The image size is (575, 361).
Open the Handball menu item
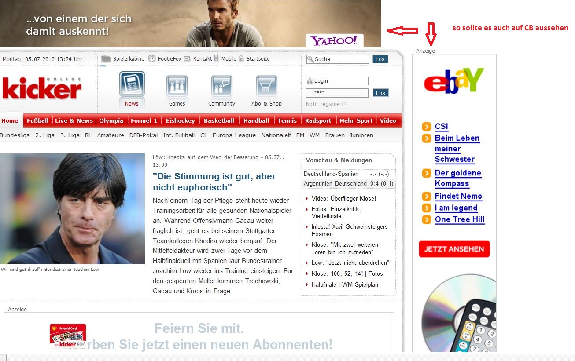pyautogui.click(x=256, y=120)
